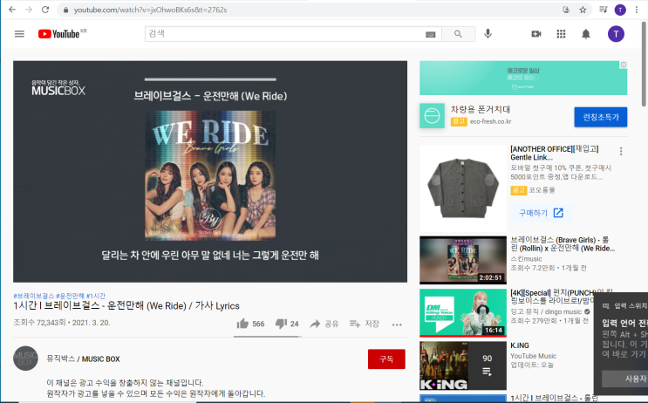The image size is (648, 403).
Task: Start voice search with microphone icon
Action: point(488,34)
